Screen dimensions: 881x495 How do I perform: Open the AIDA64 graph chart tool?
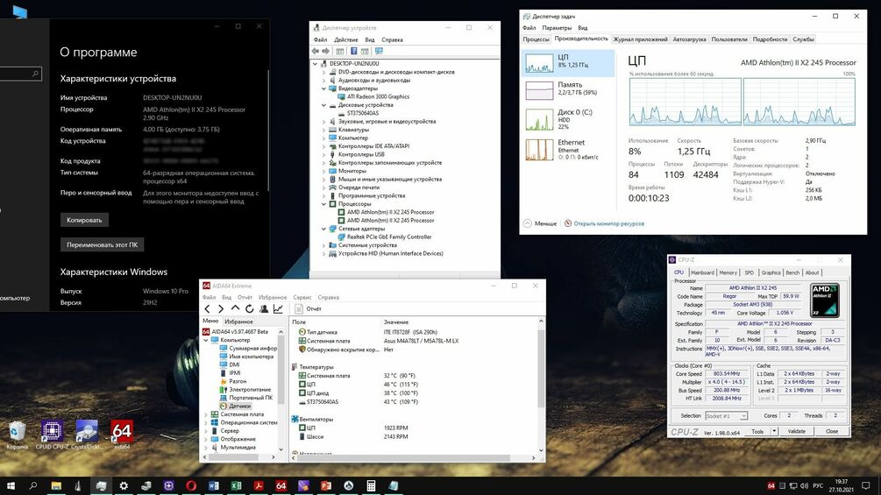(278, 308)
